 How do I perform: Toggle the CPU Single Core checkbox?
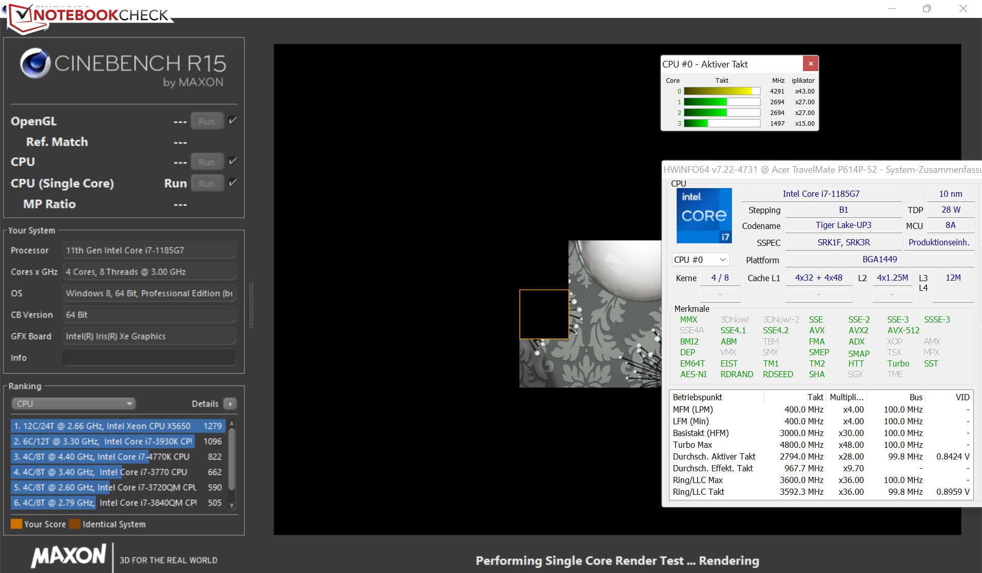tap(233, 182)
